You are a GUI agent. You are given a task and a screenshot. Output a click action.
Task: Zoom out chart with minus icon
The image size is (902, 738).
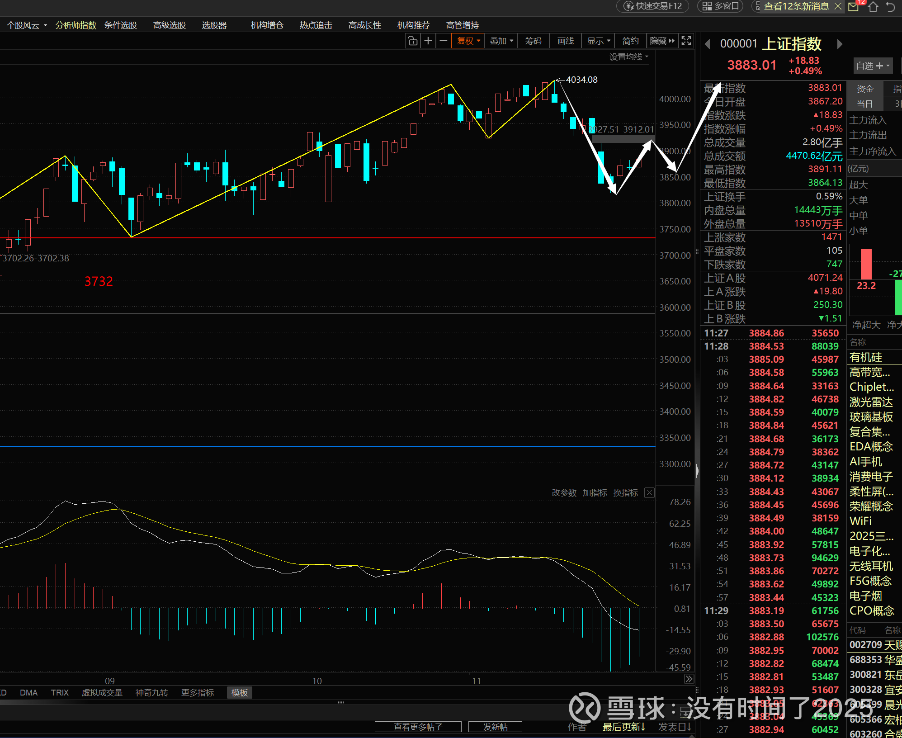tap(444, 41)
